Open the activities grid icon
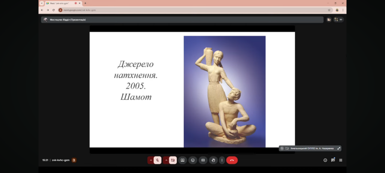The image size is (385, 173). [341, 160]
